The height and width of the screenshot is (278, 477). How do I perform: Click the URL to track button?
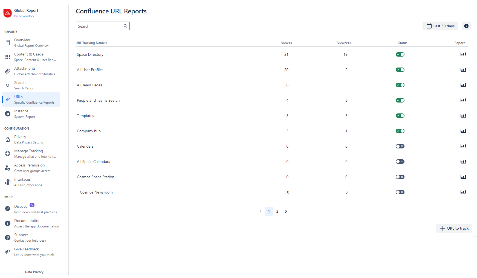click(454, 228)
